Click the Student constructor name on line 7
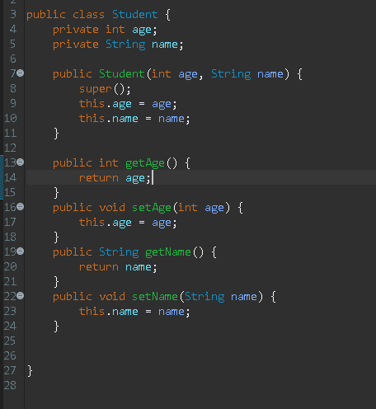376x409 pixels. (x=122, y=74)
